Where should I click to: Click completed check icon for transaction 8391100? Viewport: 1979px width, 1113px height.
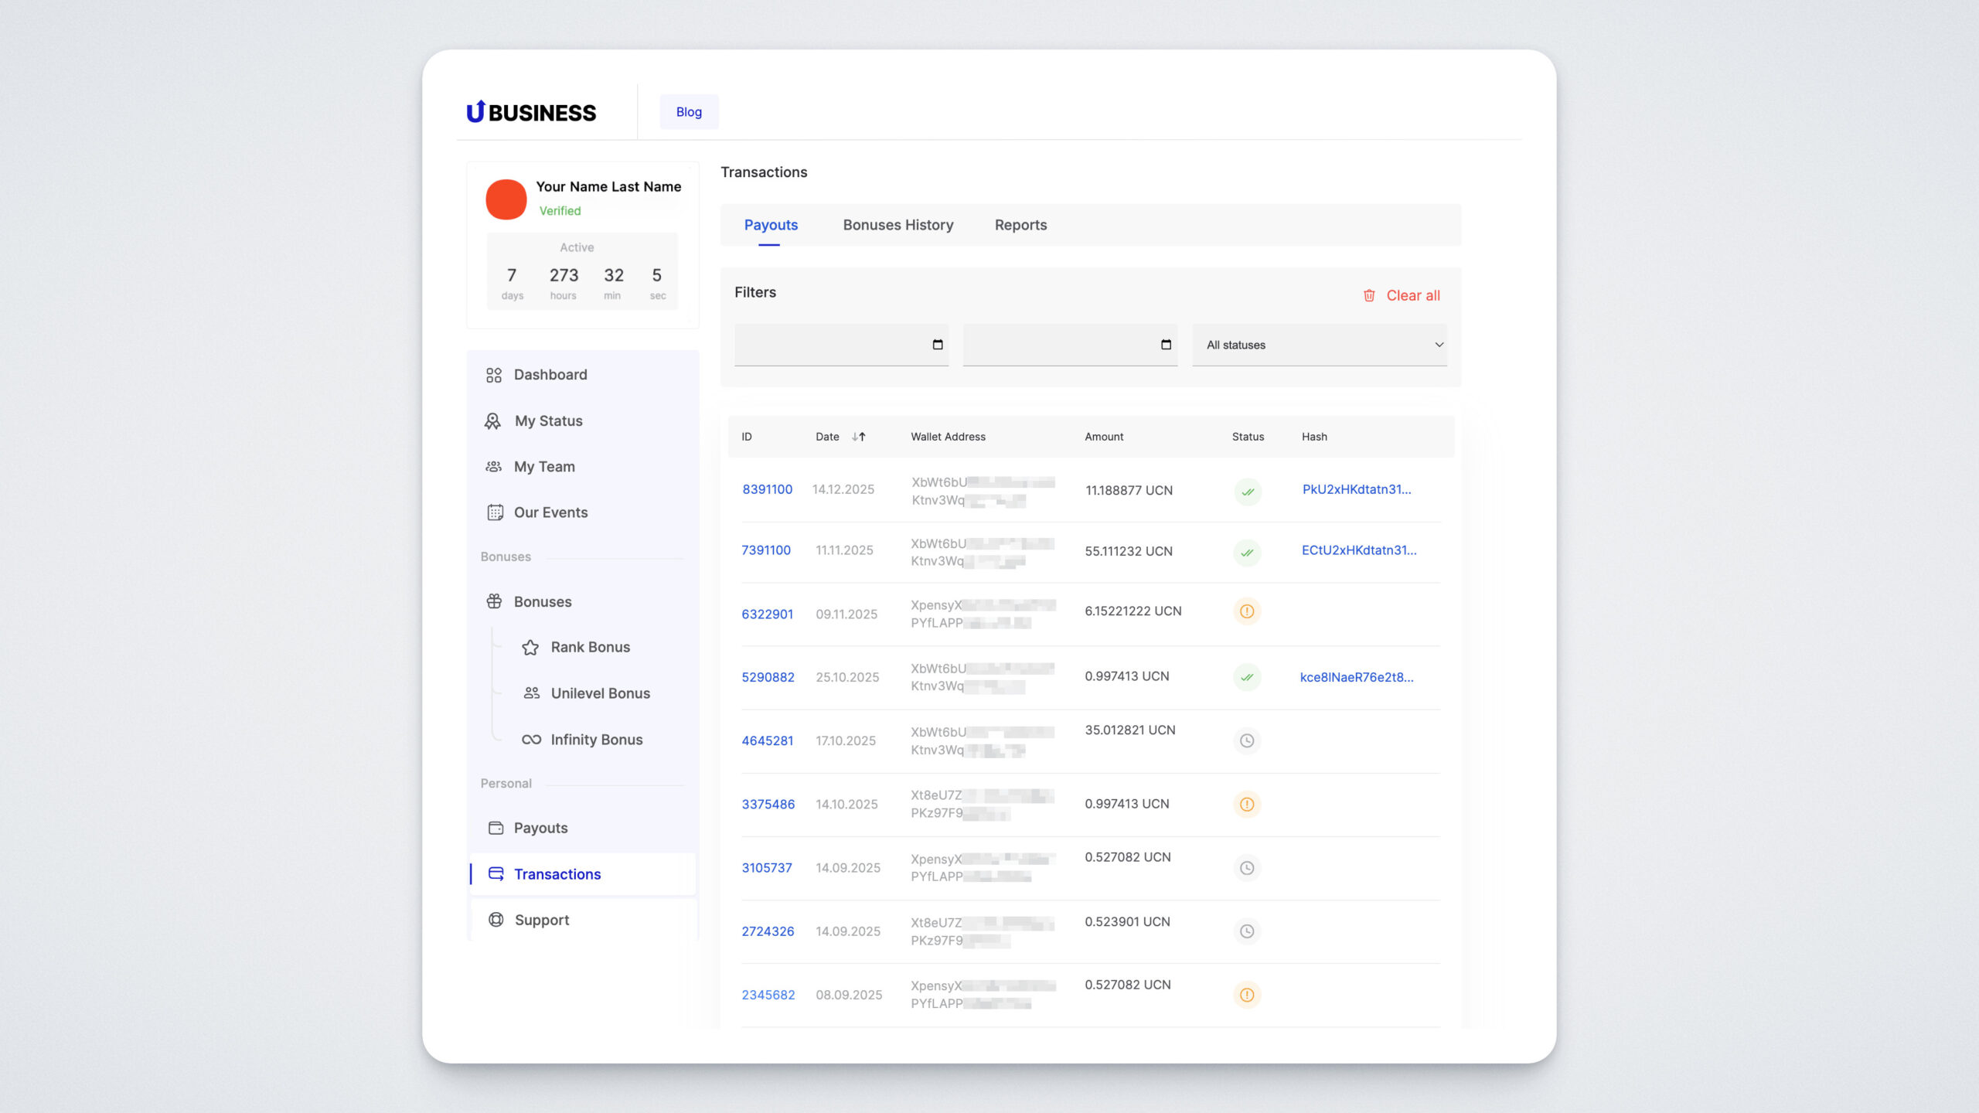pos(1248,492)
